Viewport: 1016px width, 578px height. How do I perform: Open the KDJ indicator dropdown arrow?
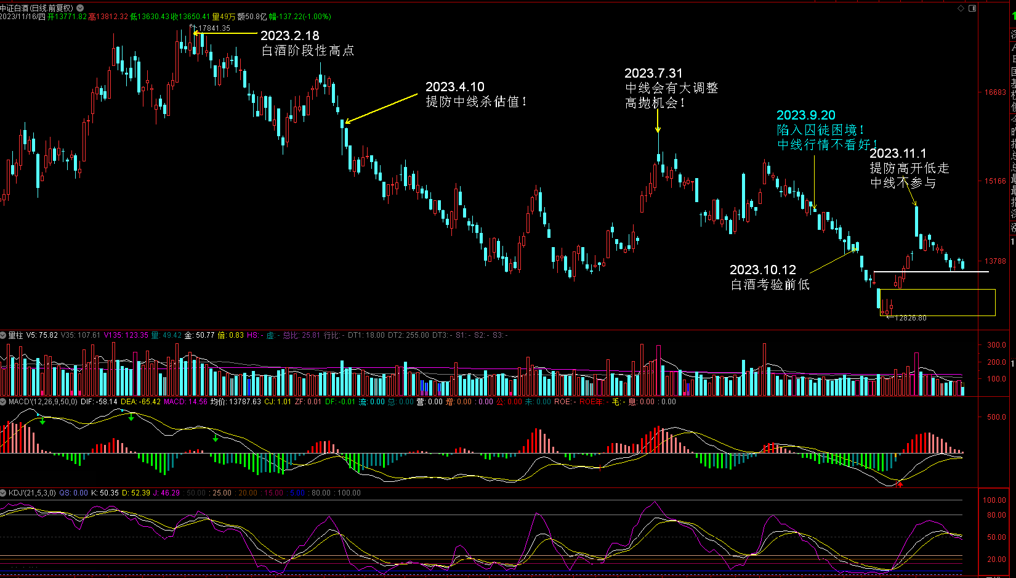pyautogui.click(x=3, y=493)
